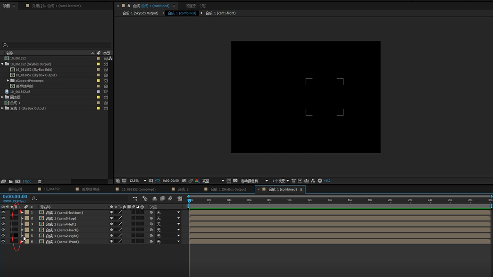Switch to the 10_061852 (combined) timeline tab
The height and width of the screenshot is (277, 493).
point(139,189)
